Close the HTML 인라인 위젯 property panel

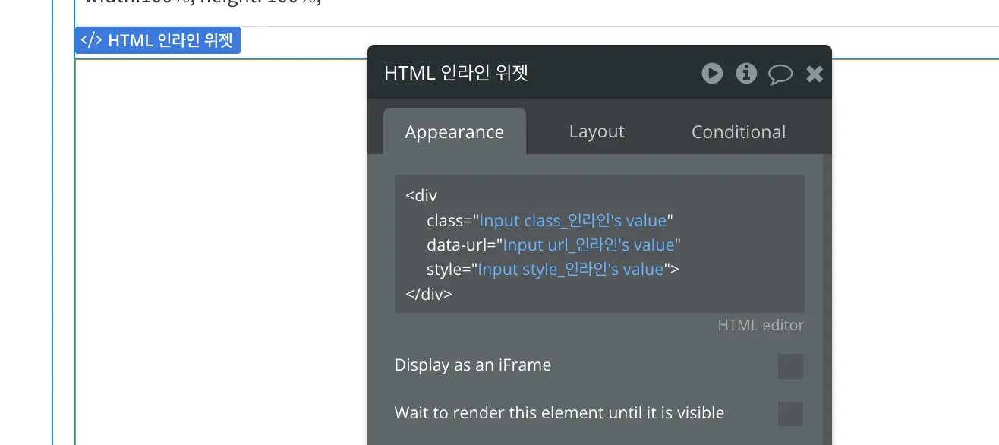point(815,74)
